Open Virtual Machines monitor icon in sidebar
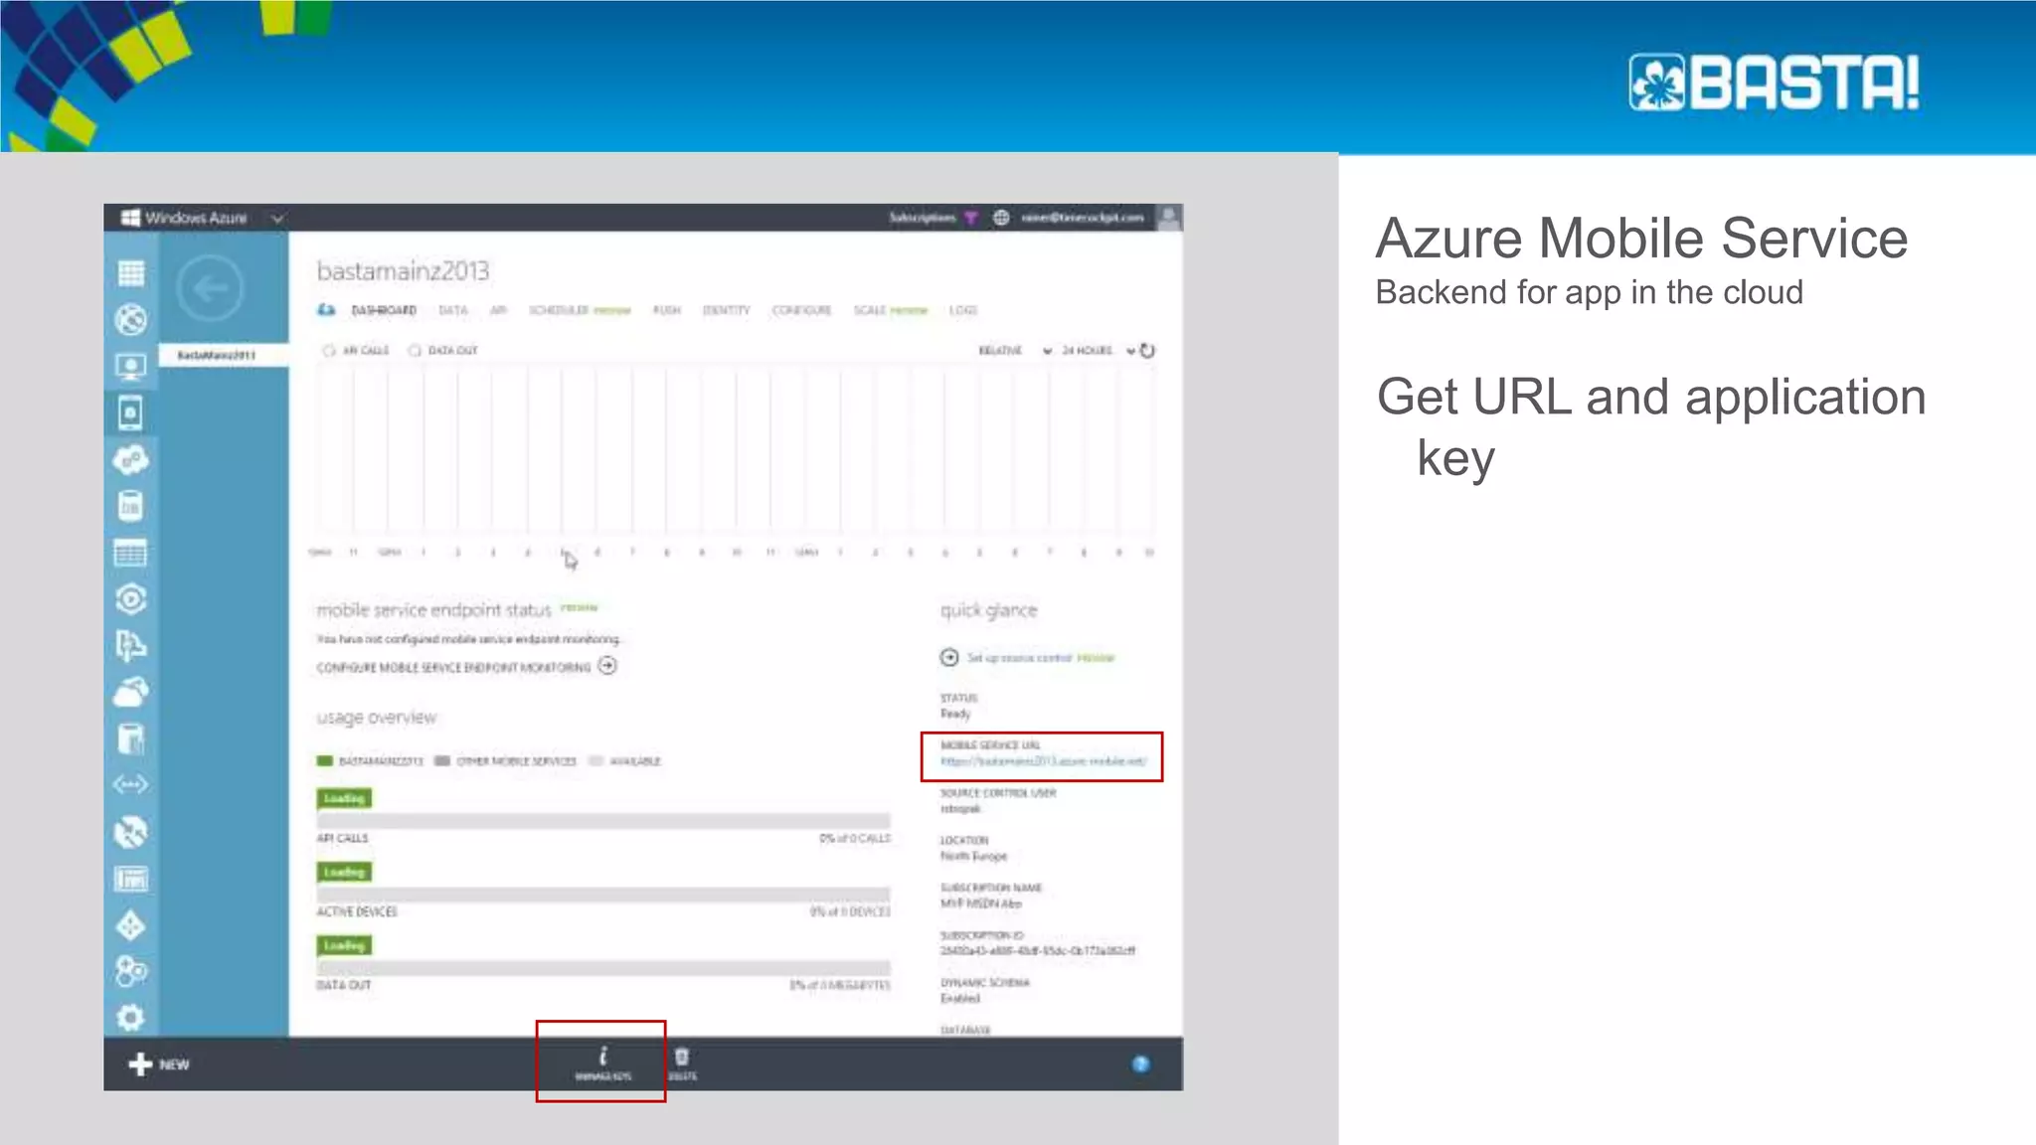Screen dimensions: 2036x1145 [x=130, y=366]
